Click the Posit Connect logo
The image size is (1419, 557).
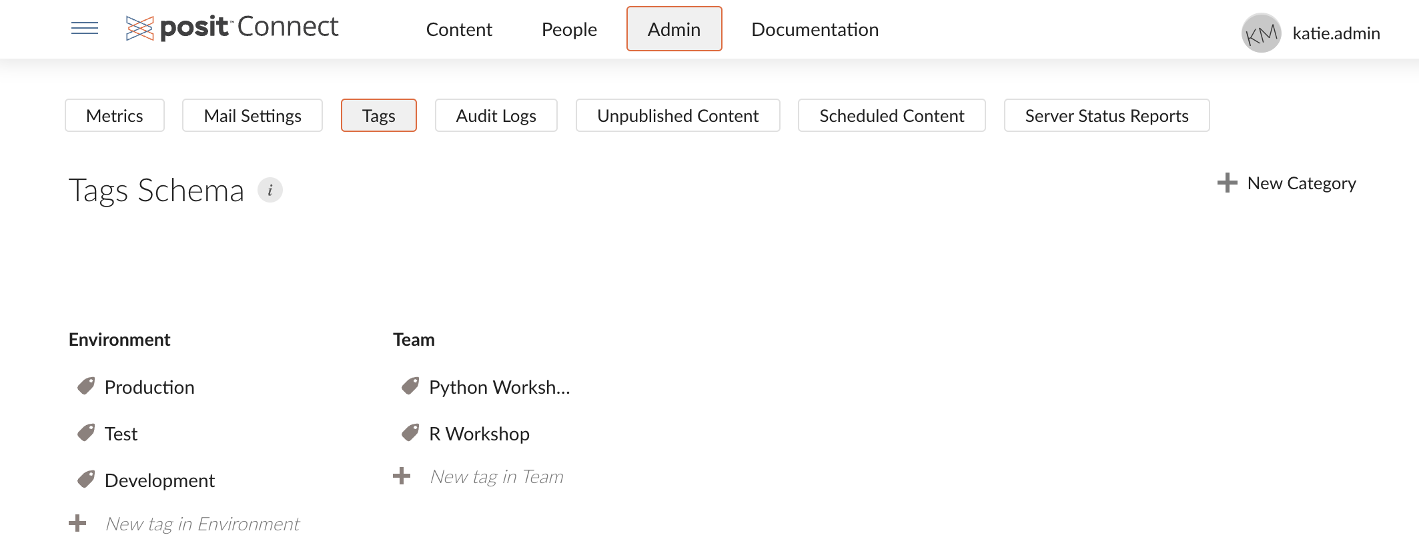[x=232, y=28]
